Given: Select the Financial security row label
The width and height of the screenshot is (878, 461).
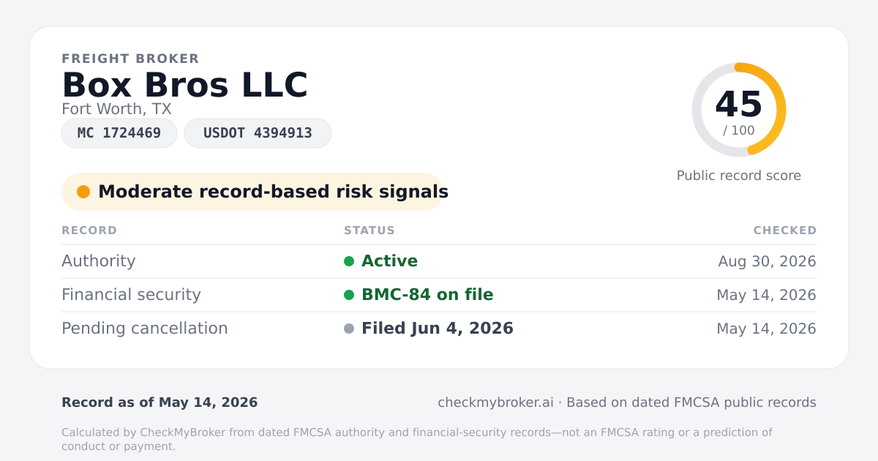Looking at the screenshot, I should click(131, 295).
